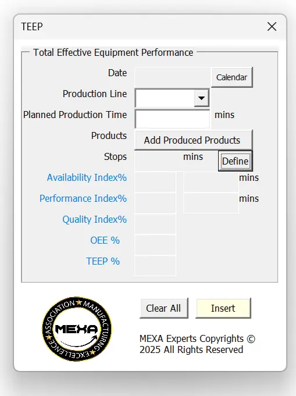Focus the Planned Production Time field
Screen dimensions: 296x396
point(173,119)
